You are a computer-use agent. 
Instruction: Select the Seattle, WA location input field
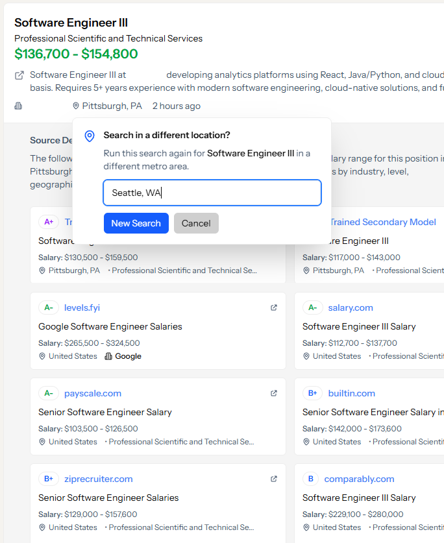tap(212, 193)
